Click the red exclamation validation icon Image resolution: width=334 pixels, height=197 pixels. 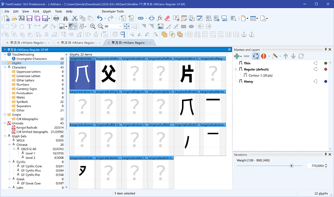[264, 56]
